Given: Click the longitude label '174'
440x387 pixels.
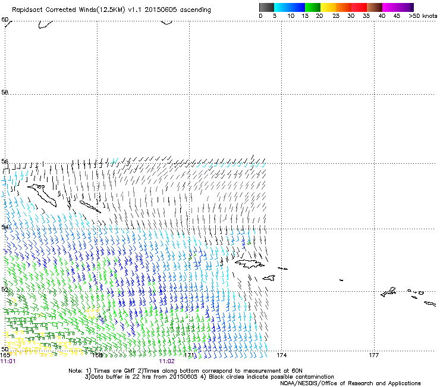Looking at the screenshot, I should click(282, 355).
